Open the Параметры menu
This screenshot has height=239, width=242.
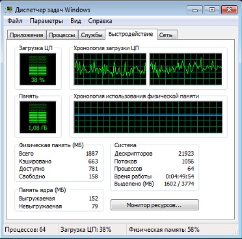click(x=46, y=21)
